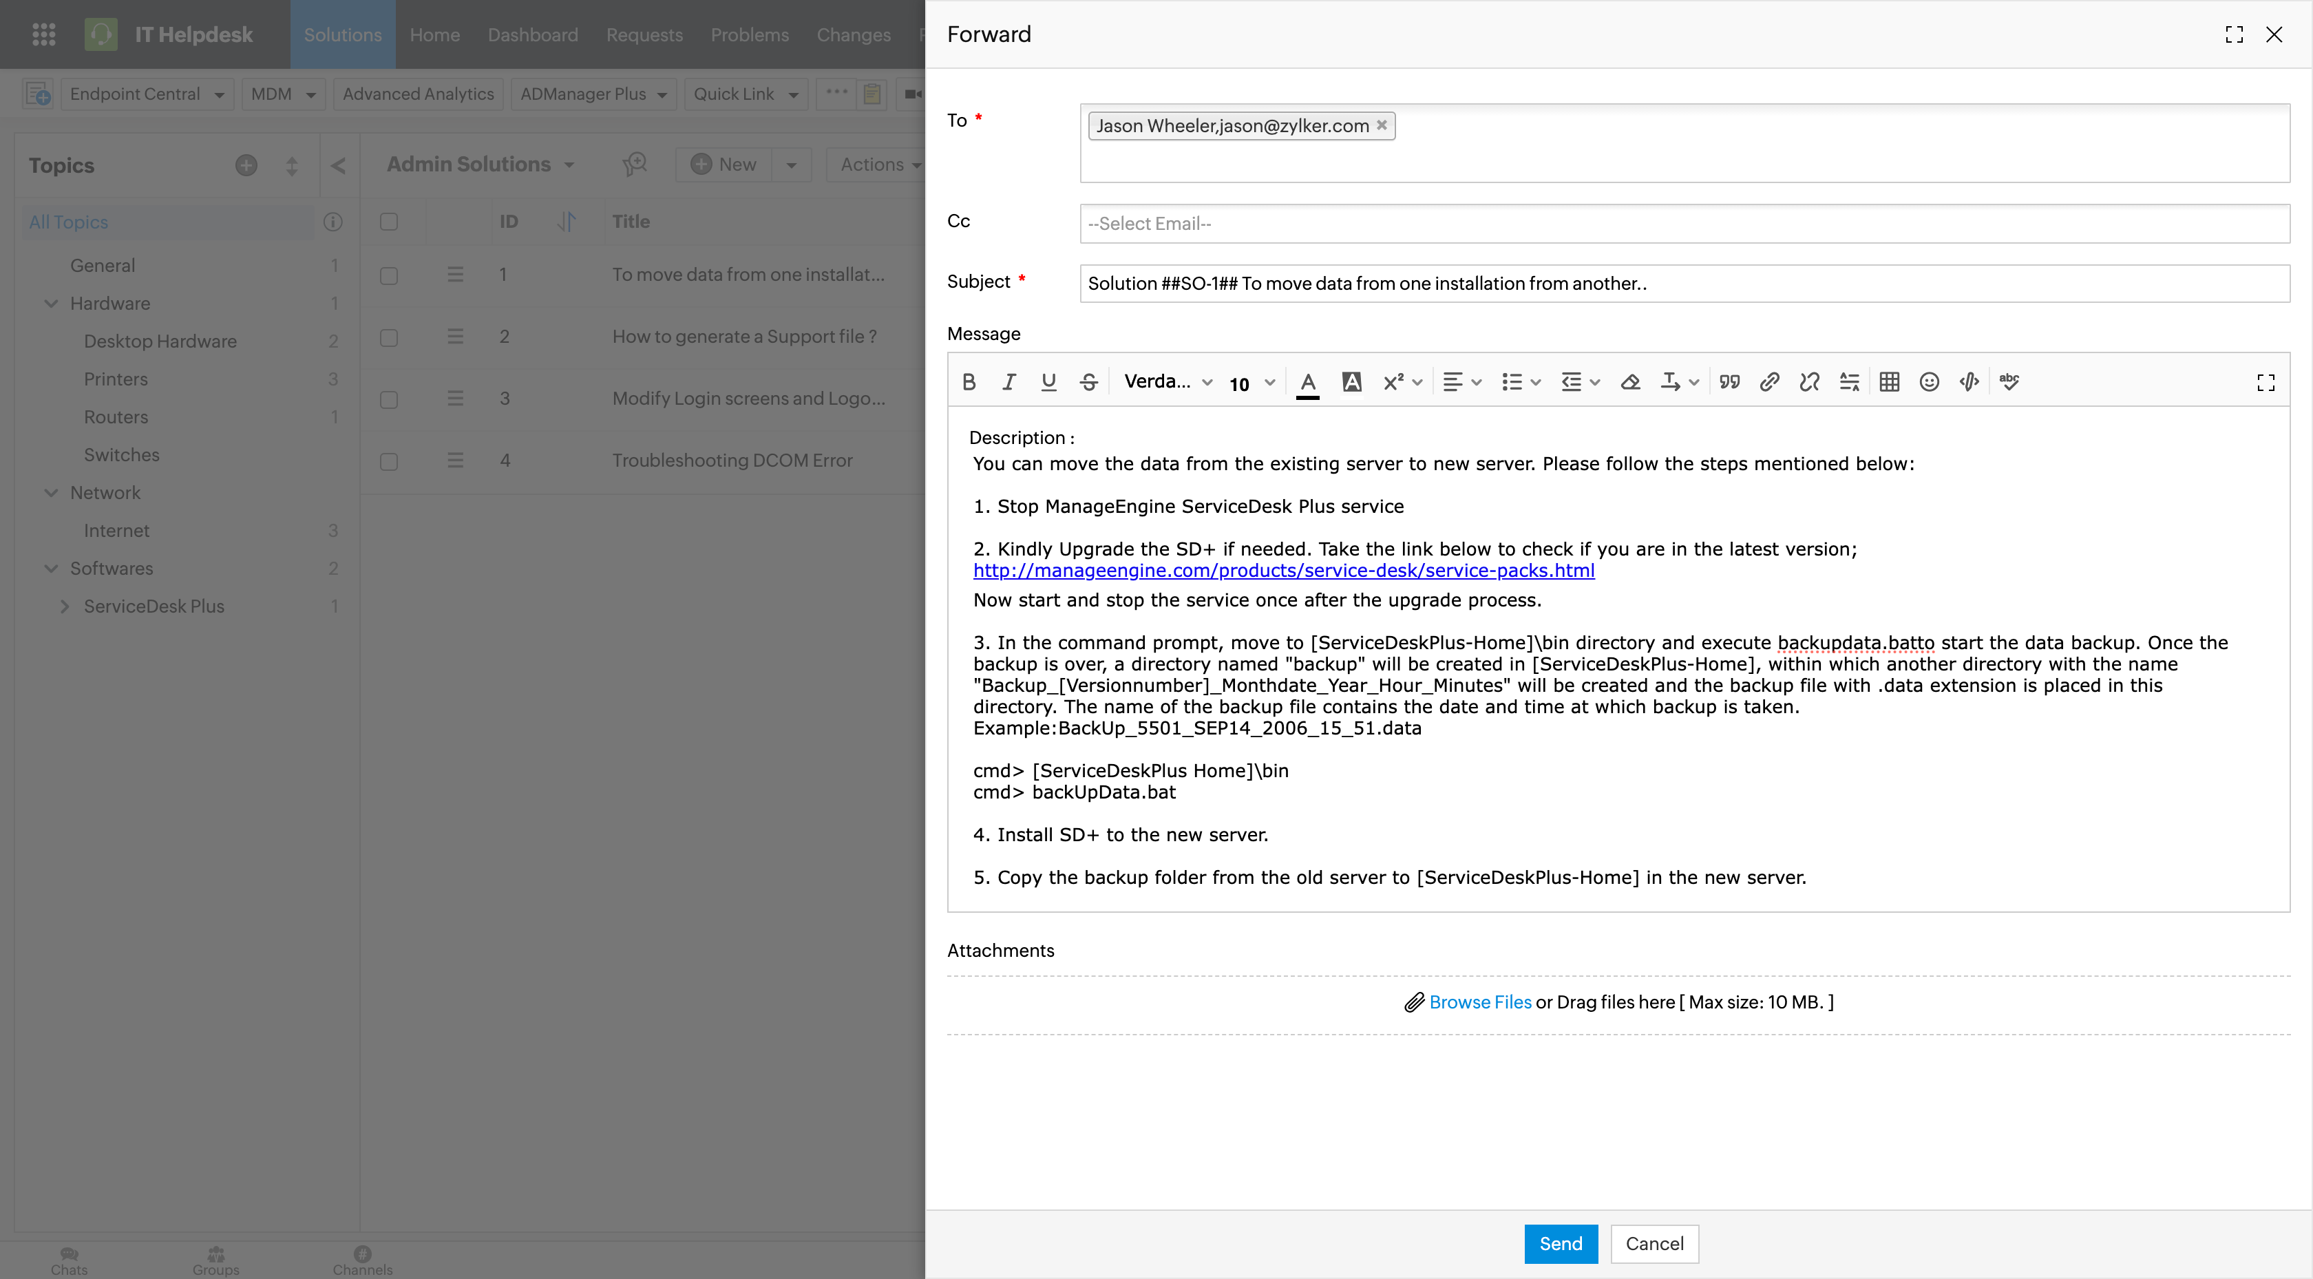Apply italic formatting in editor toolbar
This screenshot has height=1279, width=2313.
(x=1008, y=382)
